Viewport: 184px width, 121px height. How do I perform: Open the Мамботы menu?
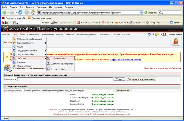pyautogui.click(x=70, y=35)
